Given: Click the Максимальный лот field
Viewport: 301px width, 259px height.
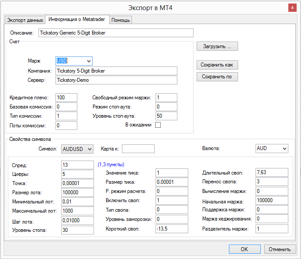Looking at the screenshot, I should [78, 211].
